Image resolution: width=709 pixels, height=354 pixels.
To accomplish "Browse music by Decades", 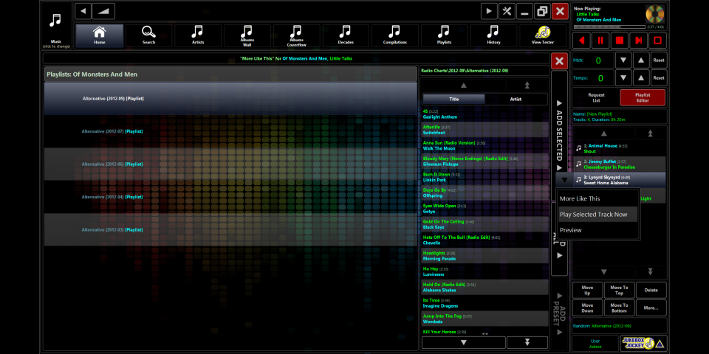I will pyautogui.click(x=346, y=35).
